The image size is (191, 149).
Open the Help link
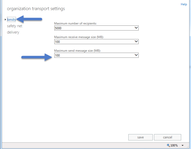184,4
